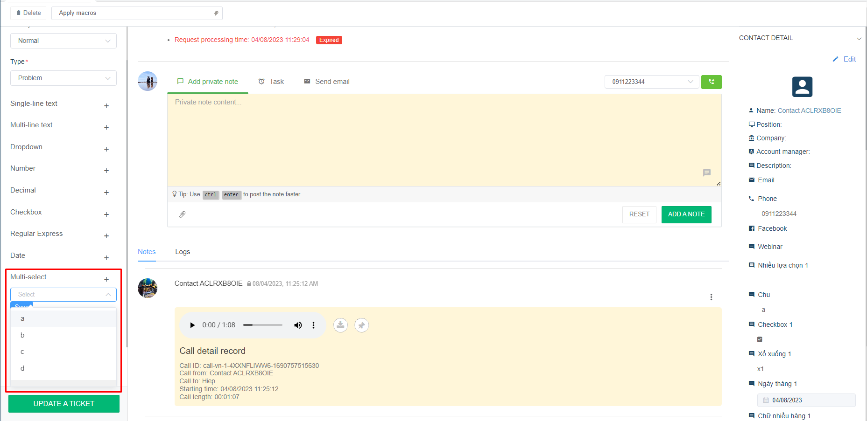Click the paperclip attachment icon

point(183,214)
